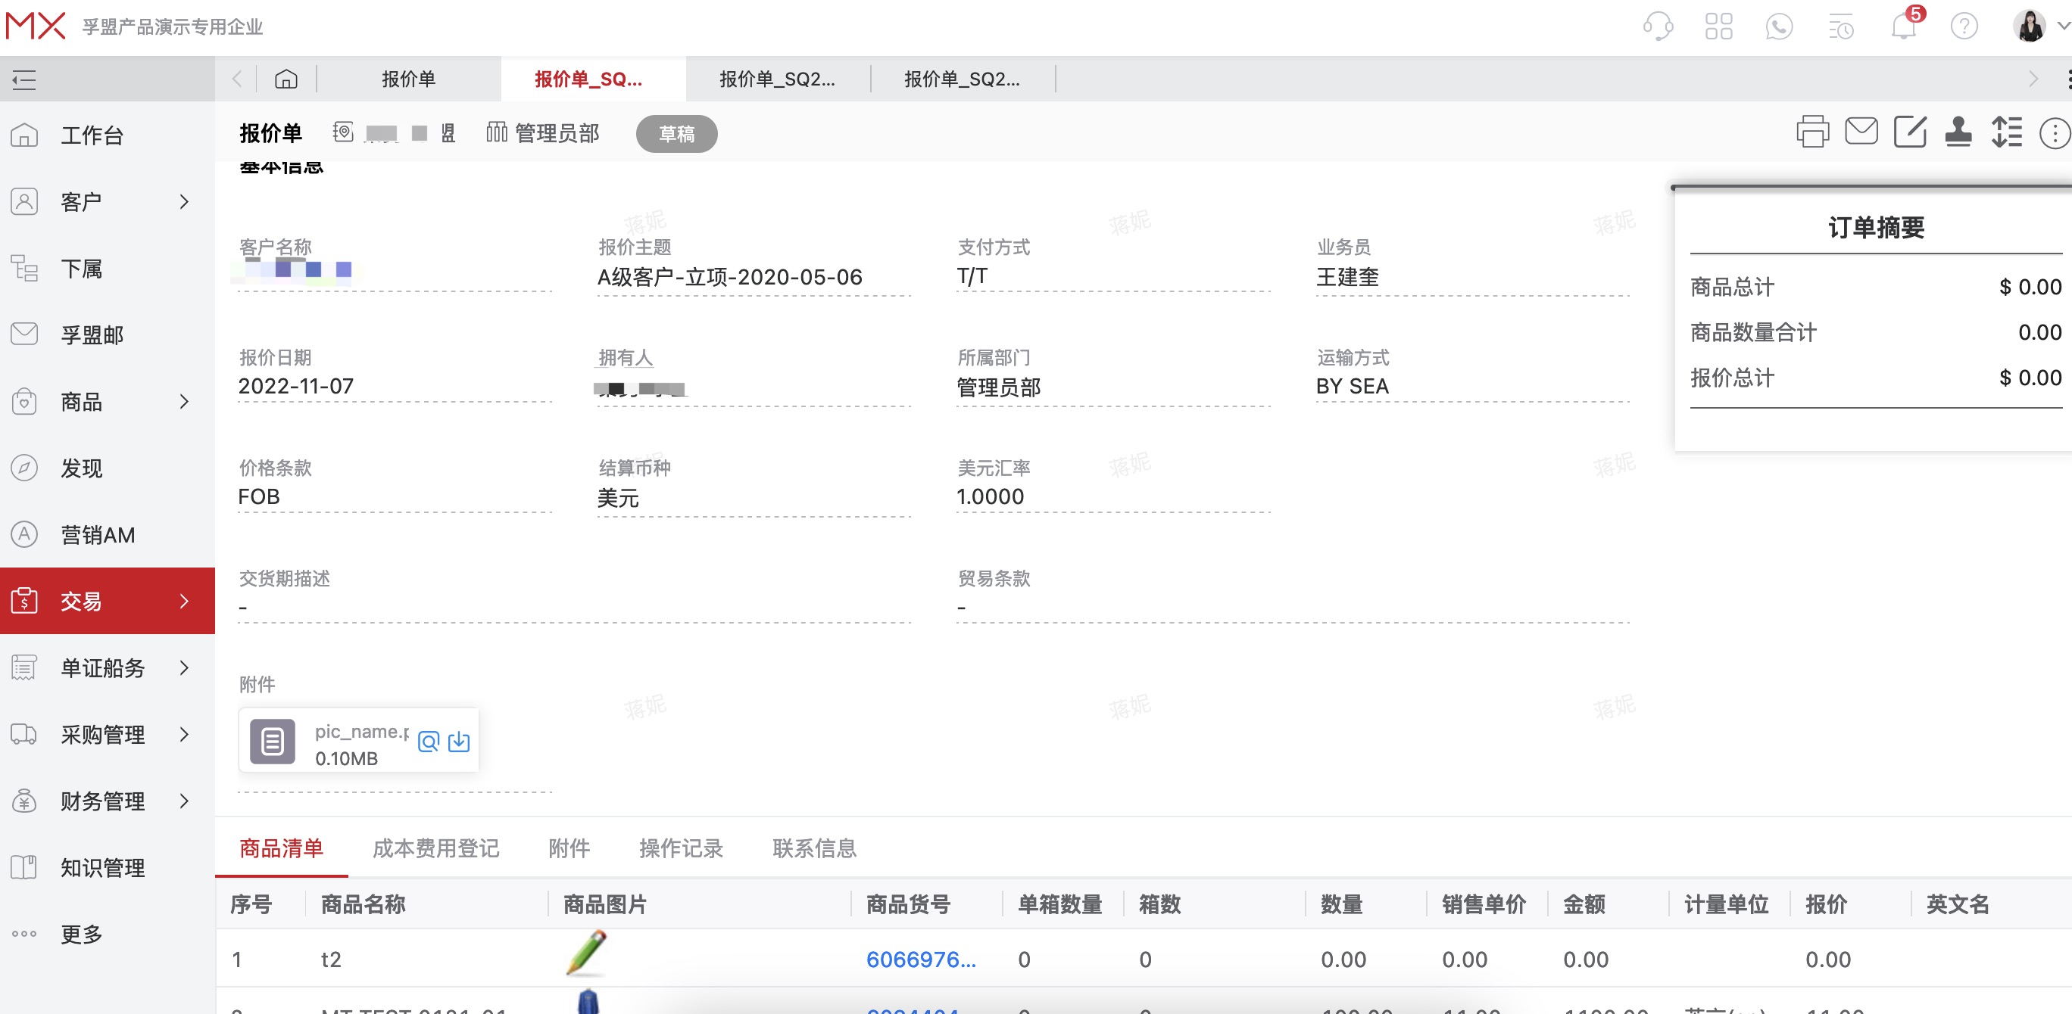Click the 报价主题 value A级客户-立项-2020-05-06
The image size is (2072, 1014).
pos(729,277)
